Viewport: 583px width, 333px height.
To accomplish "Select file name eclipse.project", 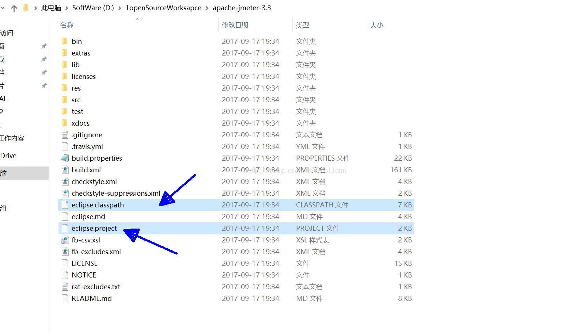I will click(x=94, y=228).
